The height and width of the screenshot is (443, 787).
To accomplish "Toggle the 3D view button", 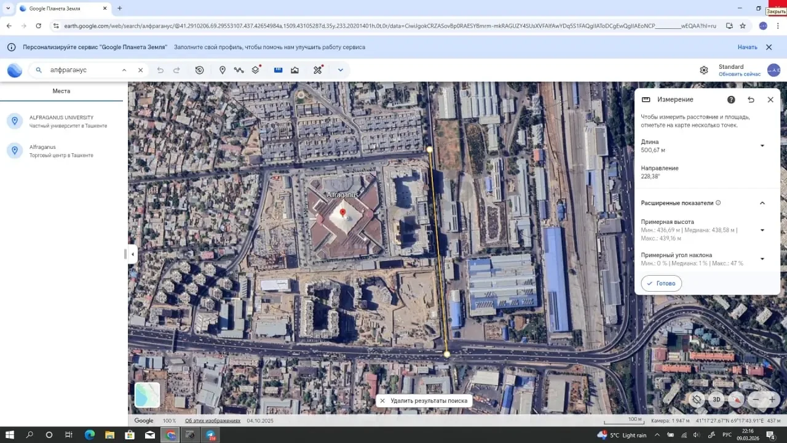I will [x=716, y=399].
